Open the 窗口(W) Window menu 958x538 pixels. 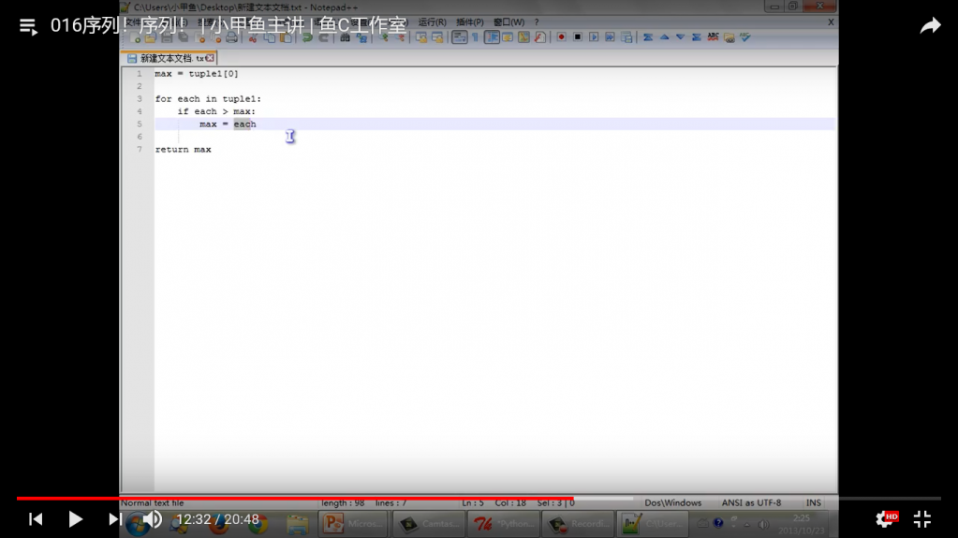[x=508, y=22]
